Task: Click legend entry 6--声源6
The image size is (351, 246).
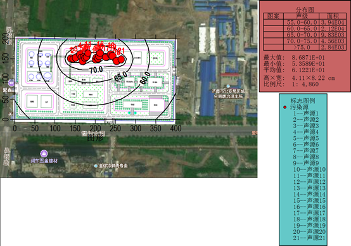Action: click(306, 145)
